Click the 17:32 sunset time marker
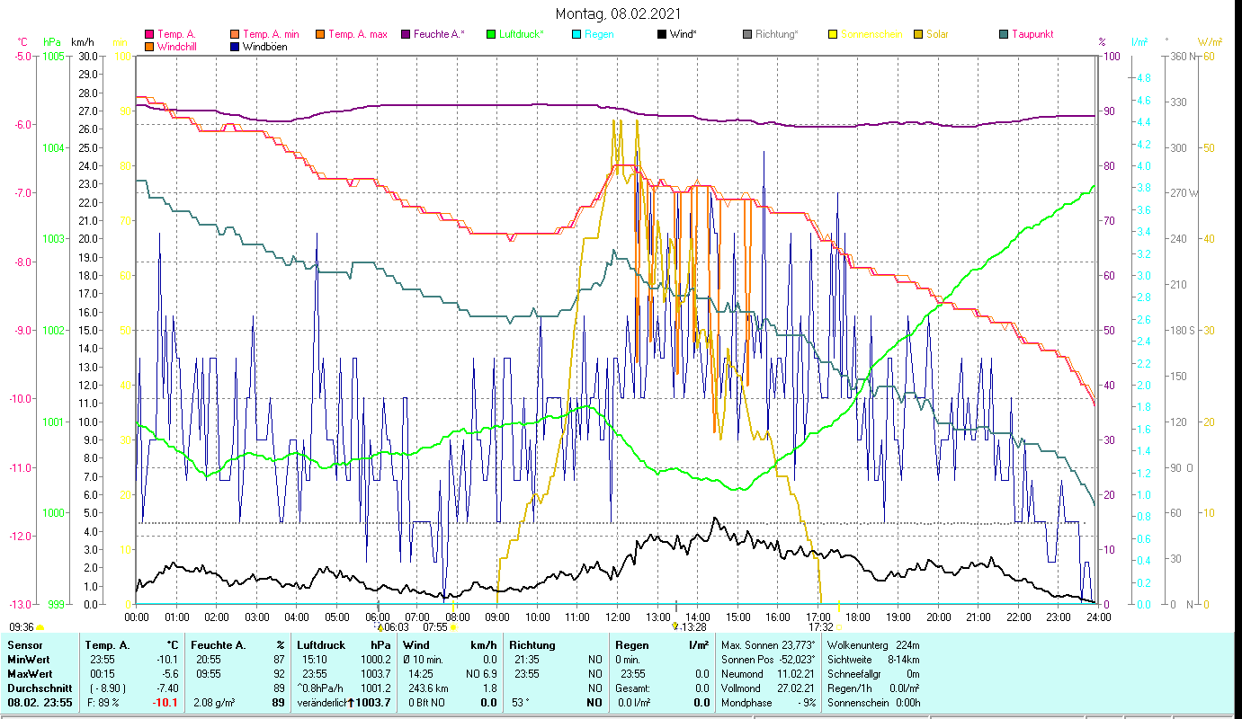The width and height of the screenshot is (1242, 719). pyautogui.click(x=820, y=627)
